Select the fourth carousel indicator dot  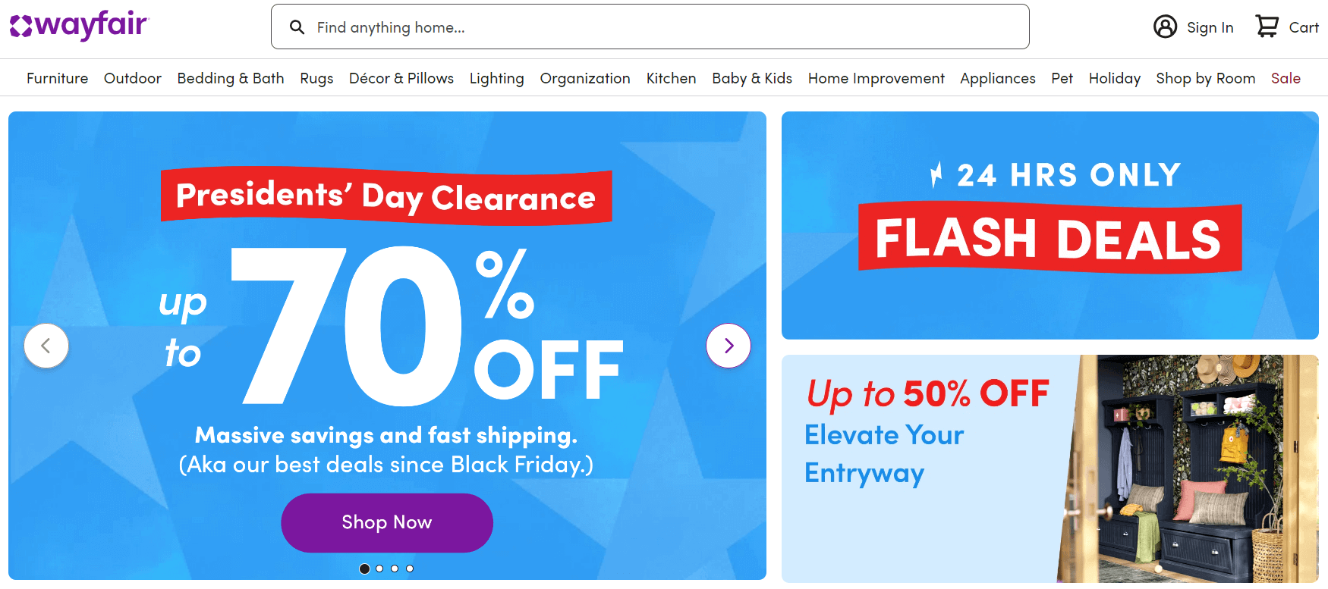pyautogui.click(x=410, y=568)
